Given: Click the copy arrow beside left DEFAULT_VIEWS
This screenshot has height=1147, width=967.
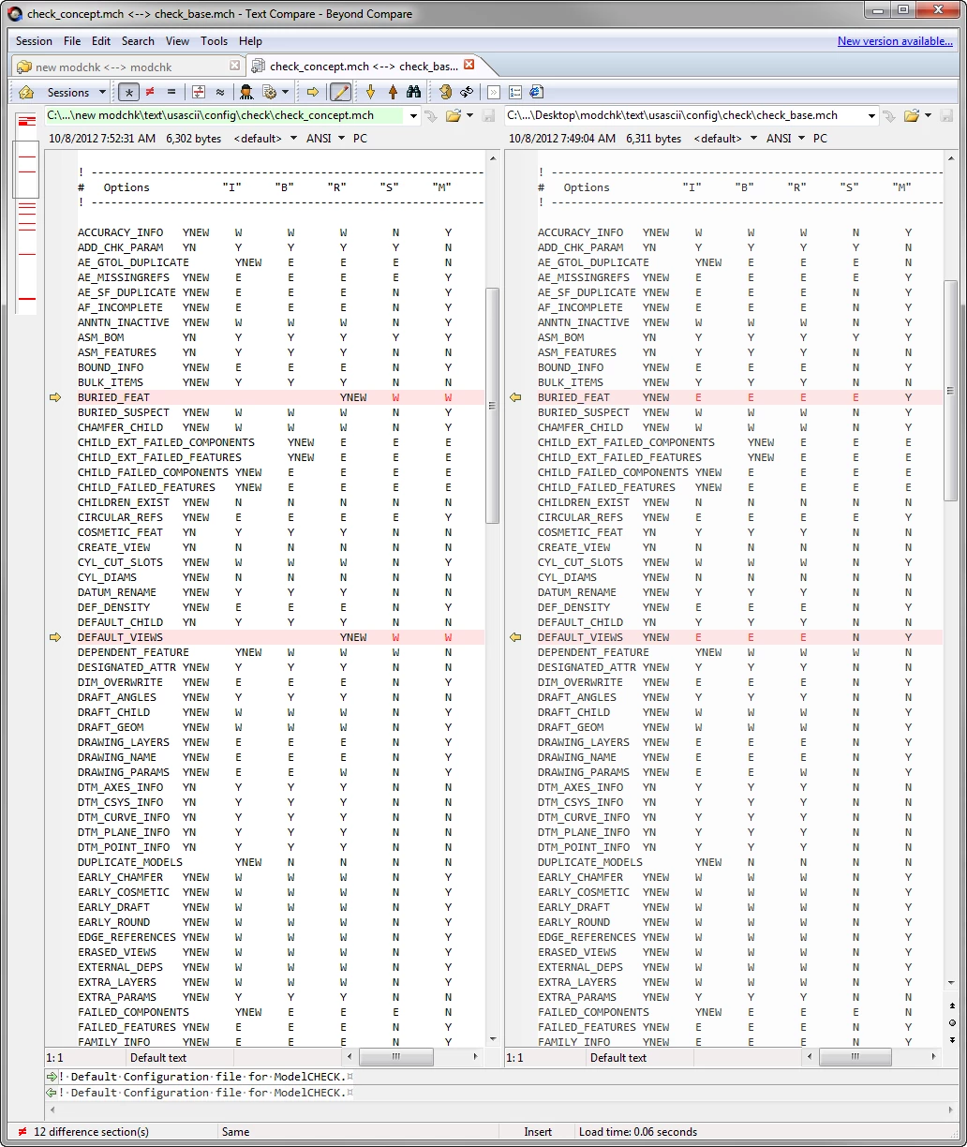Looking at the screenshot, I should point(54,637).
